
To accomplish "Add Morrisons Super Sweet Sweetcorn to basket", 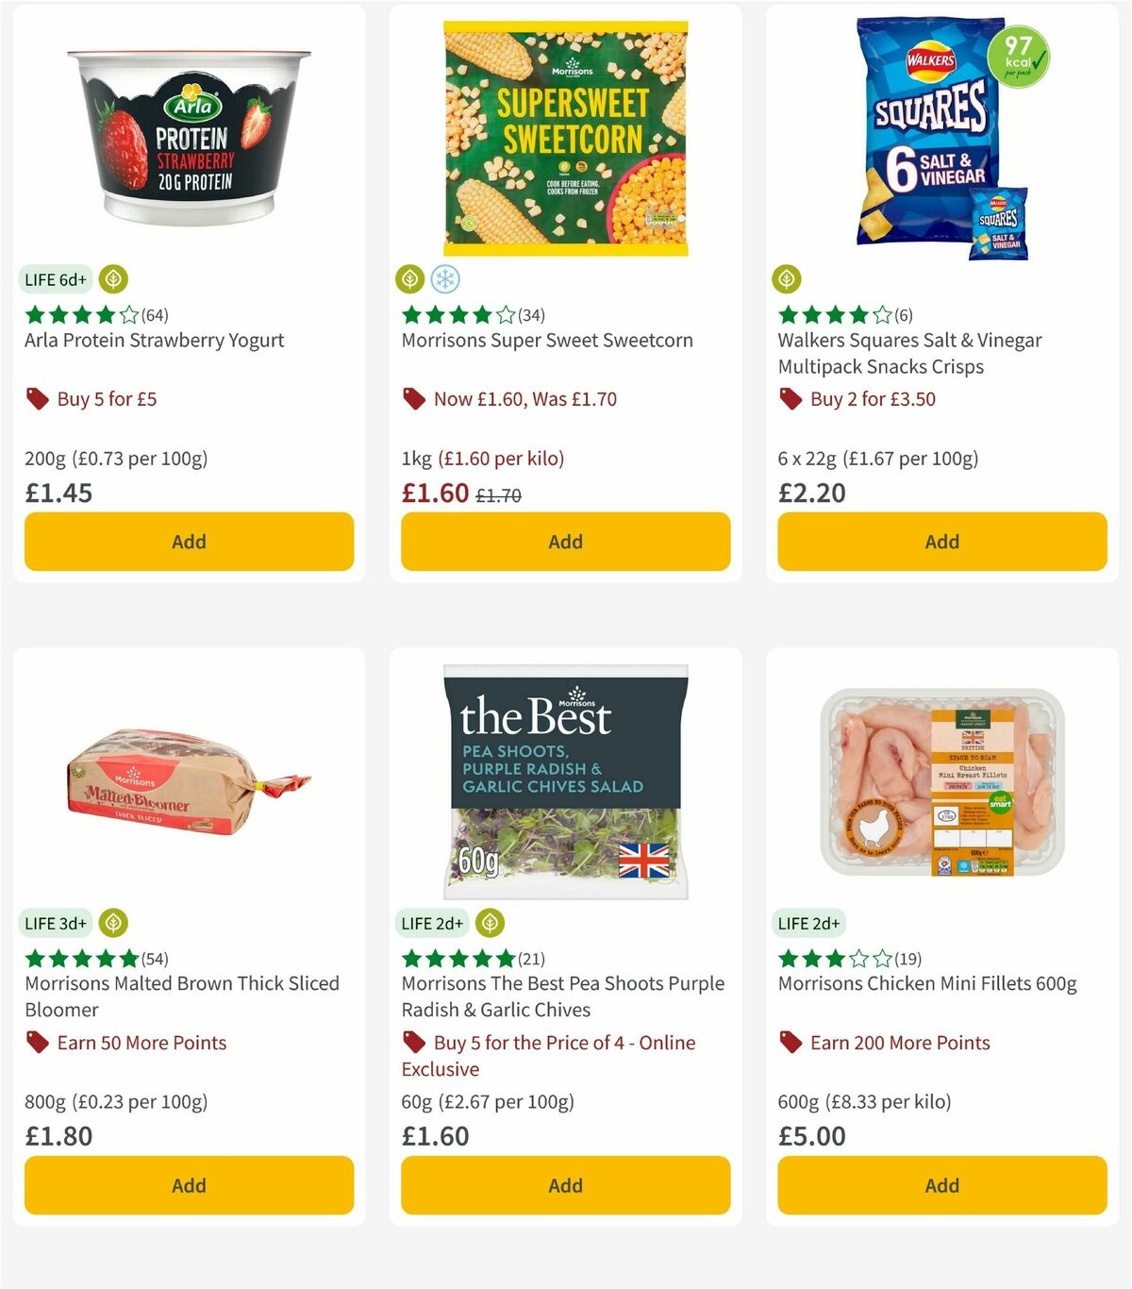I will tap(565, 542).
